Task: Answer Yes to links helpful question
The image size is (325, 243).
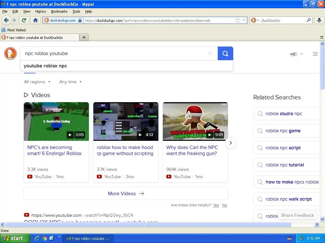Action: (x=216, y=205)
